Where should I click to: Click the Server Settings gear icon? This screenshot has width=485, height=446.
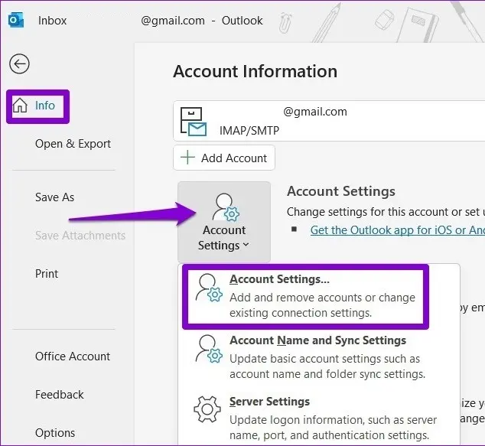(x=208, y=410)
